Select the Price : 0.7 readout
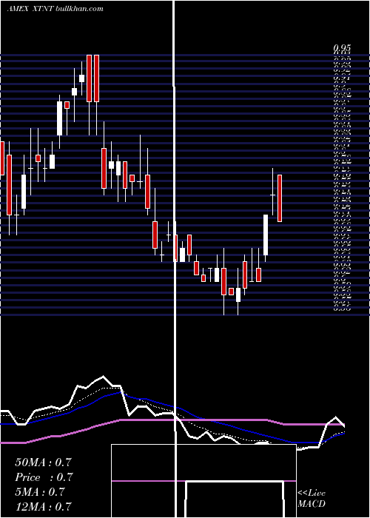This screenshot has height=518, width=370. pos(43,477)
